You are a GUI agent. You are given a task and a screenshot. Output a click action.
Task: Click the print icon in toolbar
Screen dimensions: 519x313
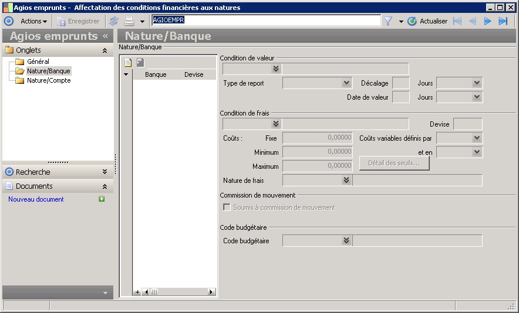point(129,21)
